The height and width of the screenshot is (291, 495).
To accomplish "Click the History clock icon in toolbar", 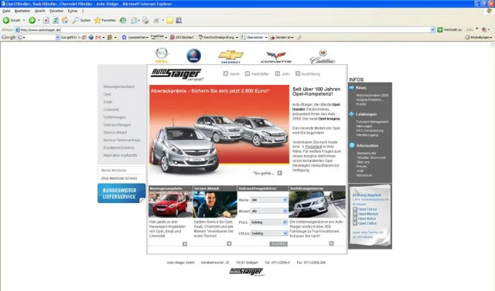I will click(x=123, y=21).
